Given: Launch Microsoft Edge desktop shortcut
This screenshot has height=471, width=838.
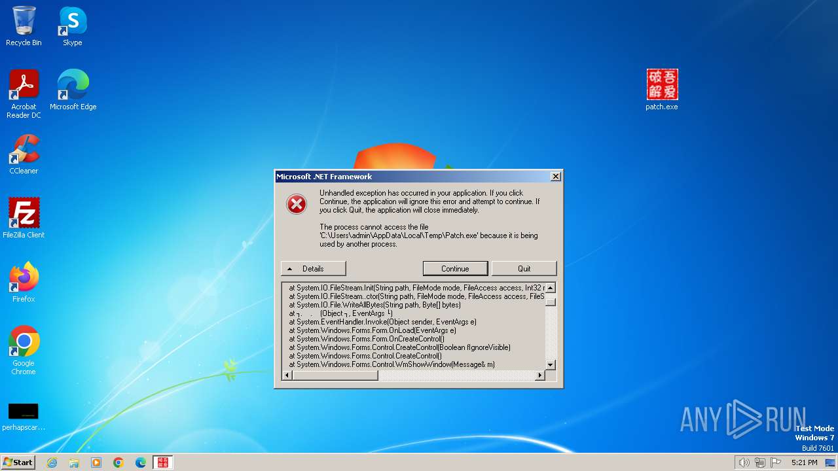Looking at the screenshot, I should [x=73, y=90].
